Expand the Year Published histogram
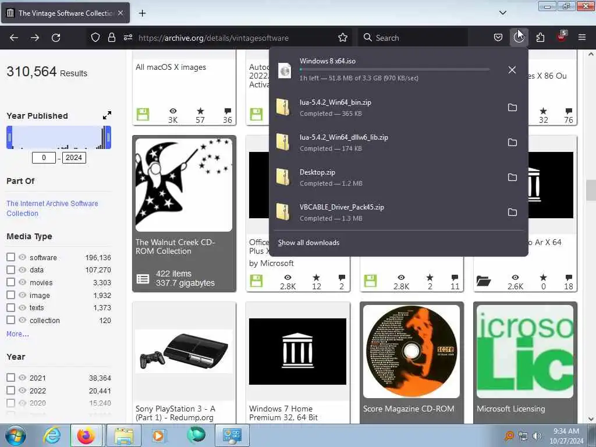The image size is (596, 447). pos(107,115)
